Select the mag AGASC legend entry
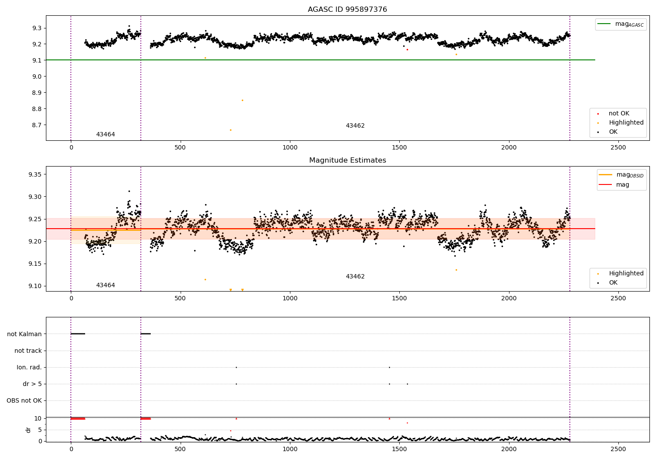 coord(621,24)
